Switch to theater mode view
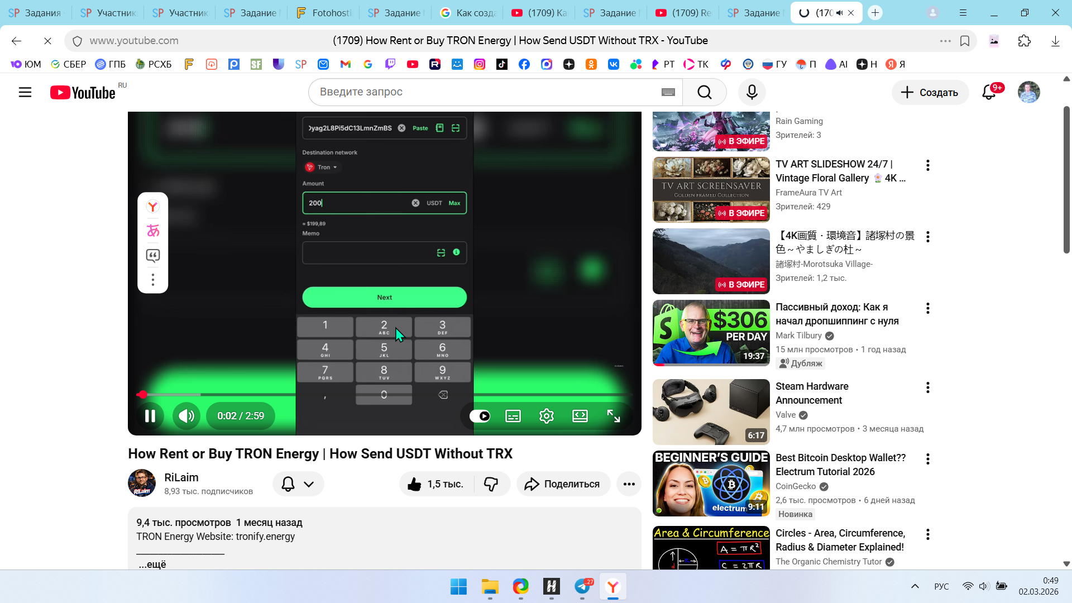This screenshot has width=1072, height=603. [580, 416]
